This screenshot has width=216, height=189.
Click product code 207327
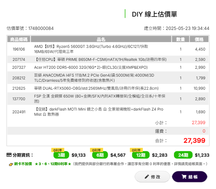coord(19,67)
